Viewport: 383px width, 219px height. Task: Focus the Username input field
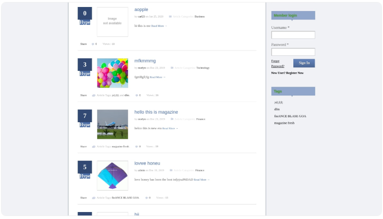[293, 35]
